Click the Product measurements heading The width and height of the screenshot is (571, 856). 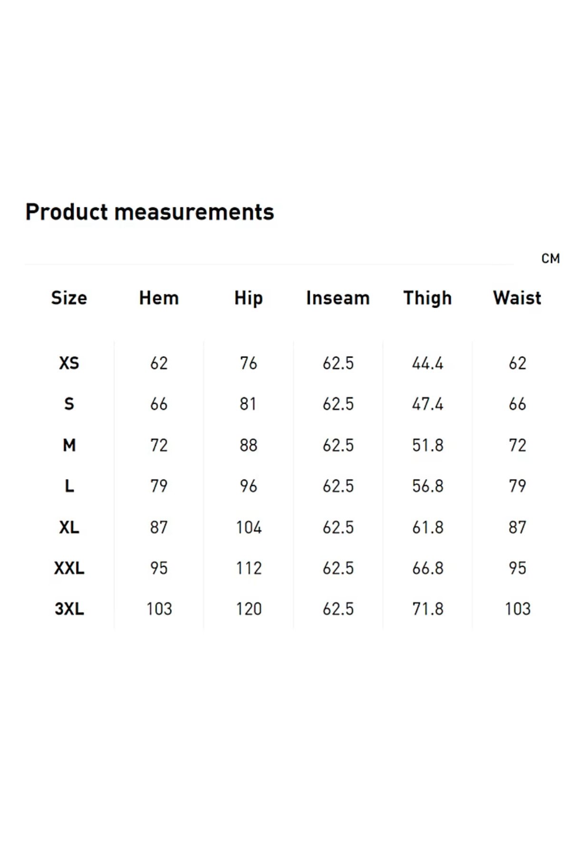point(149,212)
